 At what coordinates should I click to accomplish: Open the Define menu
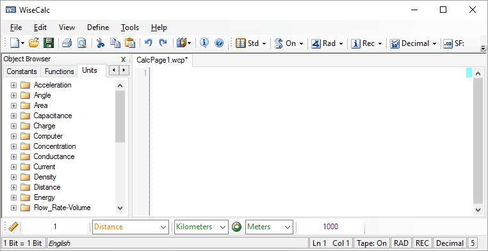[x=98, y=27]
